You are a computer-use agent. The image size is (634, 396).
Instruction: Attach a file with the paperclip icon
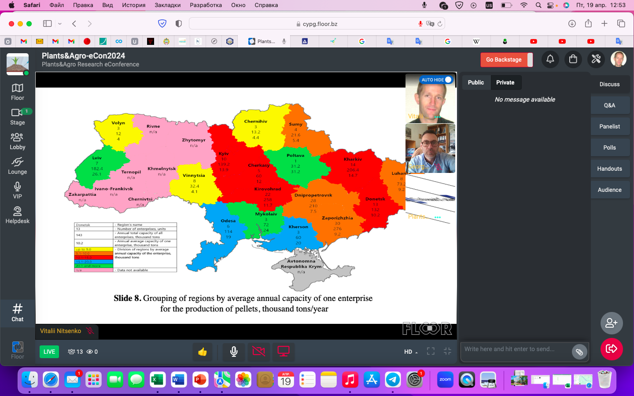click(x=579, y=352)
